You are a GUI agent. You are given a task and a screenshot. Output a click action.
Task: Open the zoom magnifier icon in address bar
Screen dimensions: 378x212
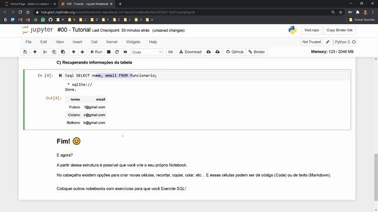point(333,12)
